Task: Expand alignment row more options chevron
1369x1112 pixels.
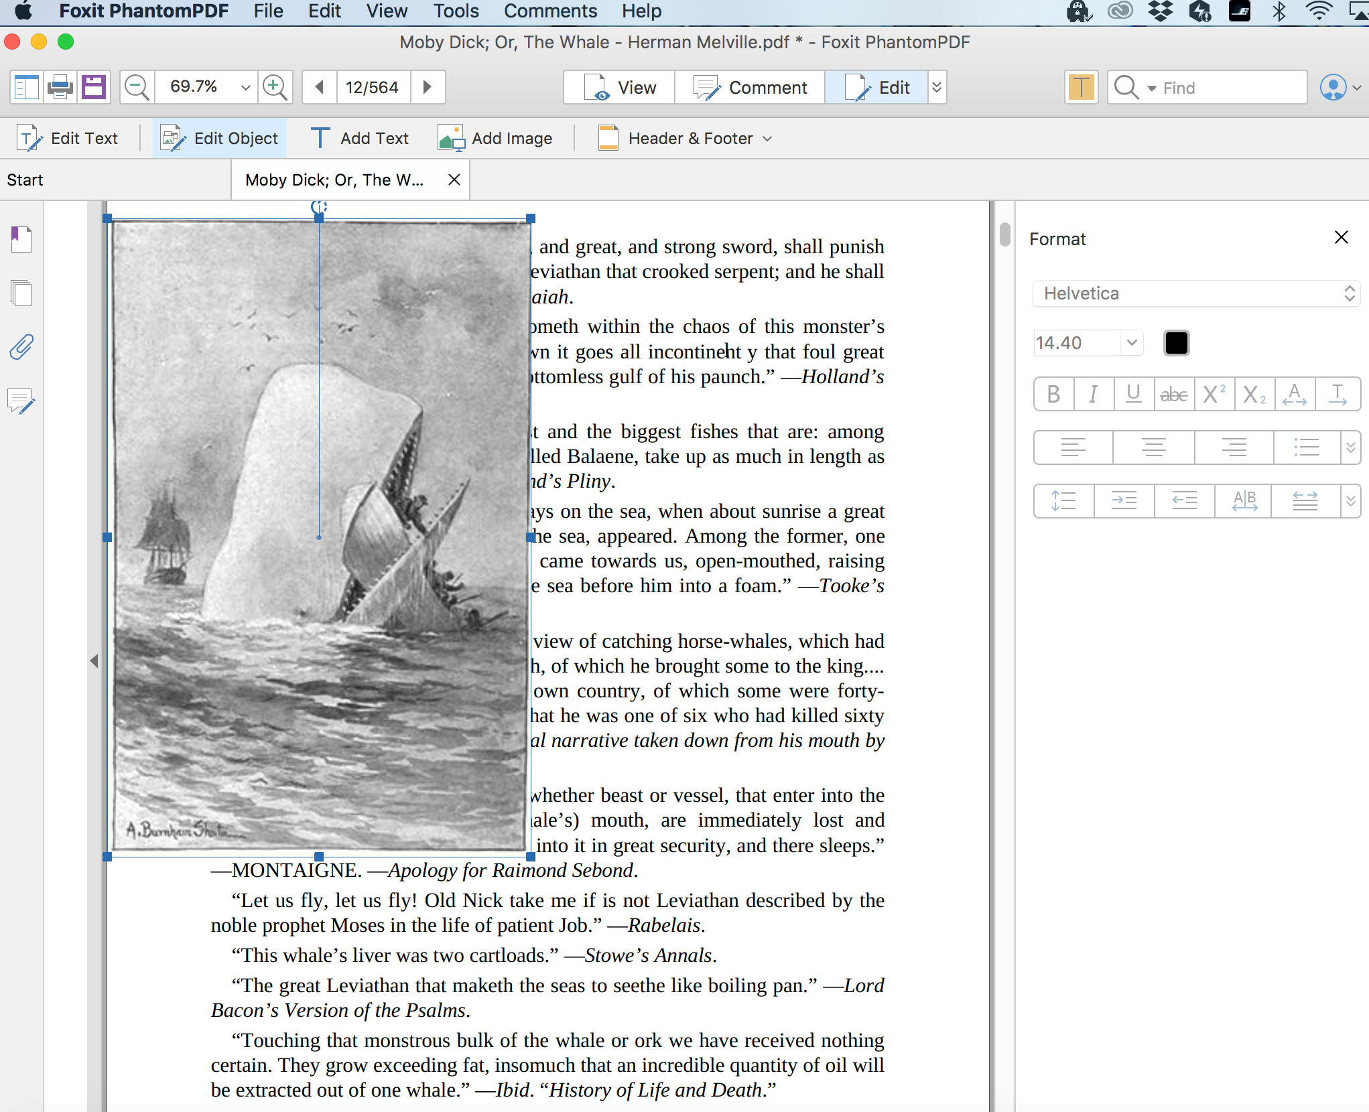Action: (1351, 447)
